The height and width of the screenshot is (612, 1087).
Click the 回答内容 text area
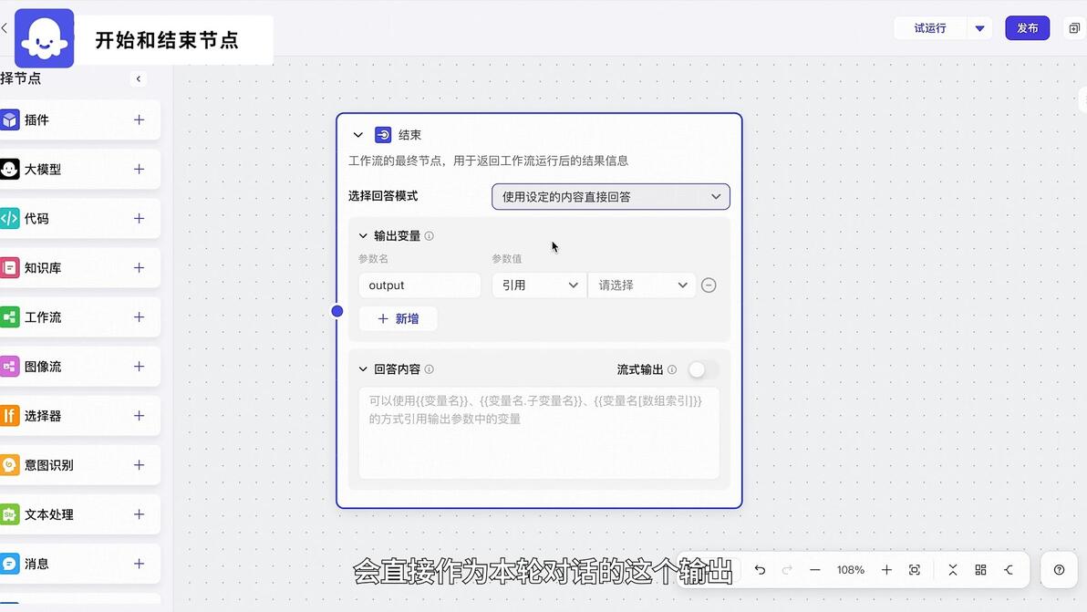539,433
